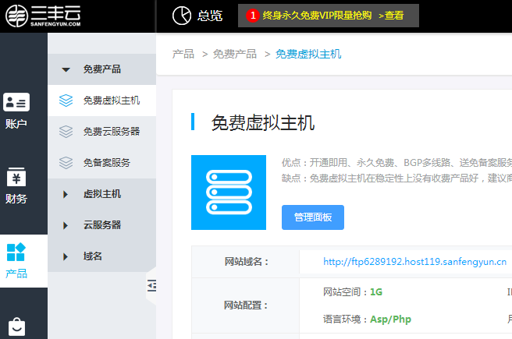Click the red notification badge 1
The image size is (512, 339).
click(252, 16)
